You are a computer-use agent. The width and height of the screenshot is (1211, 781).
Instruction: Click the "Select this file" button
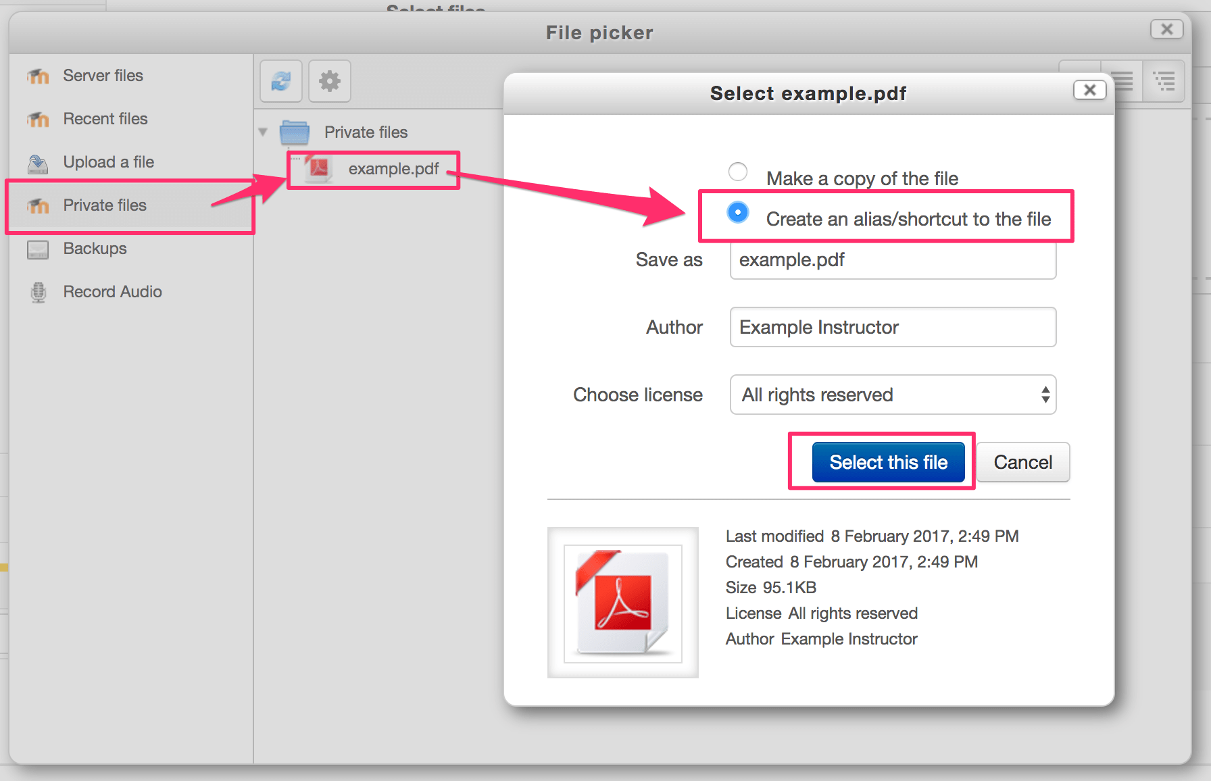click(888, 462)
